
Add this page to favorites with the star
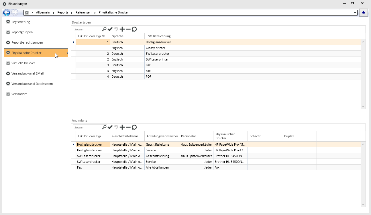coord(364,13)
